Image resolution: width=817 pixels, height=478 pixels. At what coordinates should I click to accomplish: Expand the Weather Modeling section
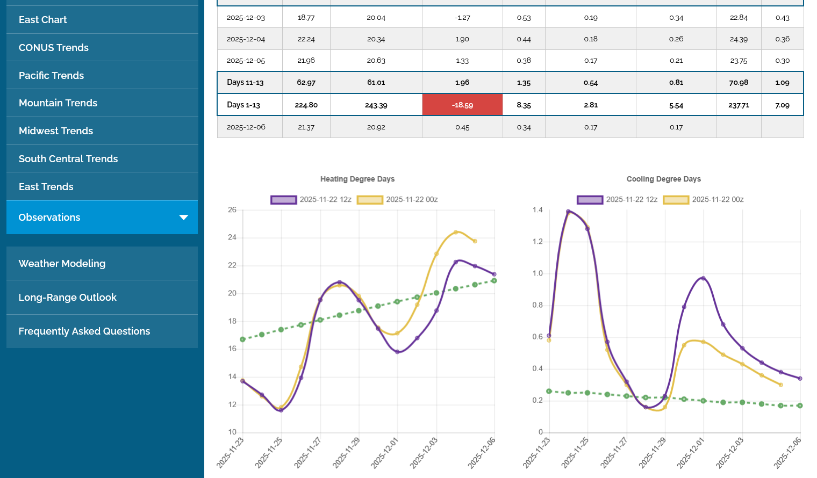click(62, 264)
